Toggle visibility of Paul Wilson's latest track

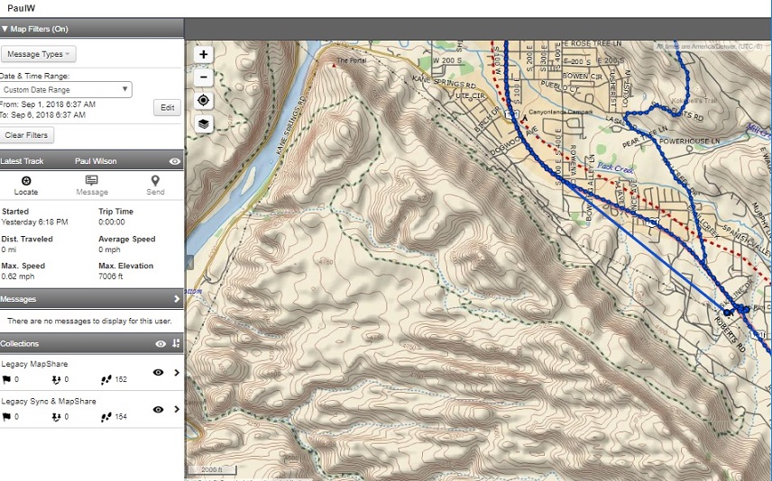[175, 161]
